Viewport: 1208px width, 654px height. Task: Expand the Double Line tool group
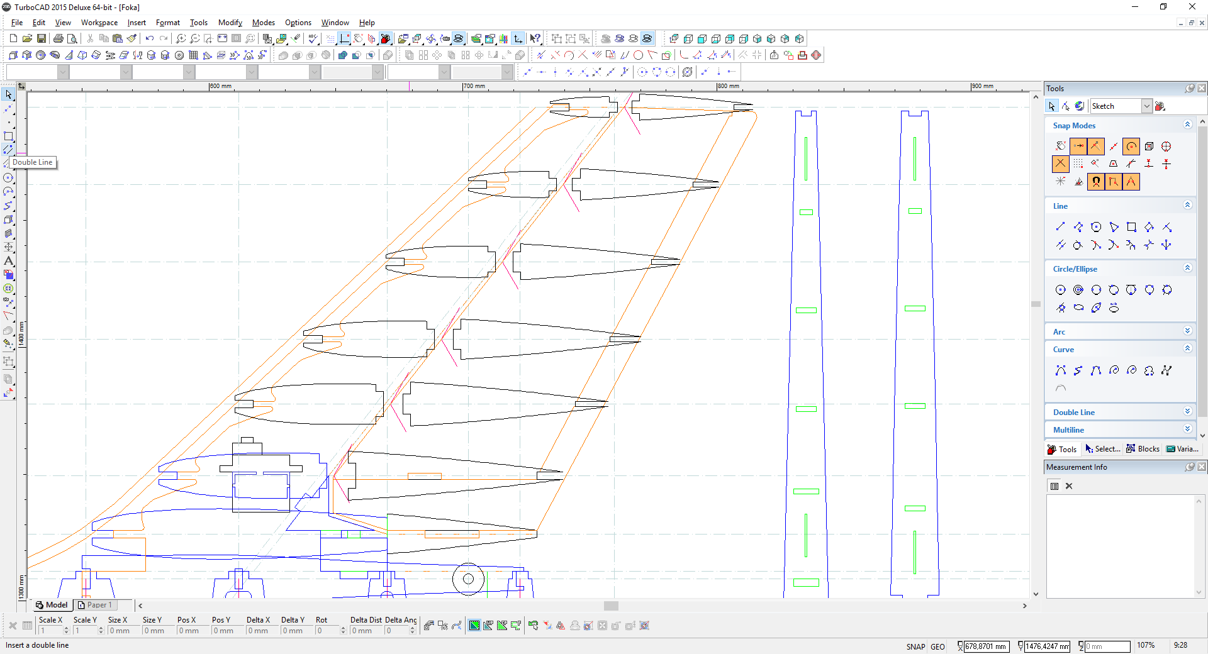point(1187,412)
